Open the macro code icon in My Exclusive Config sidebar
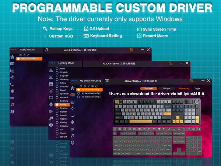The image size is (221, 166). click(x=73, y=102)
